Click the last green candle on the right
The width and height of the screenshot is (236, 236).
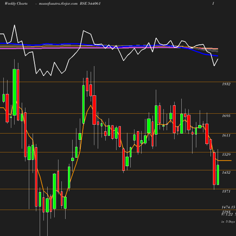pos(218,175)
